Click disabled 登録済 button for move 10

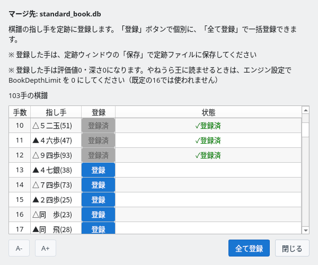(99, 126)
